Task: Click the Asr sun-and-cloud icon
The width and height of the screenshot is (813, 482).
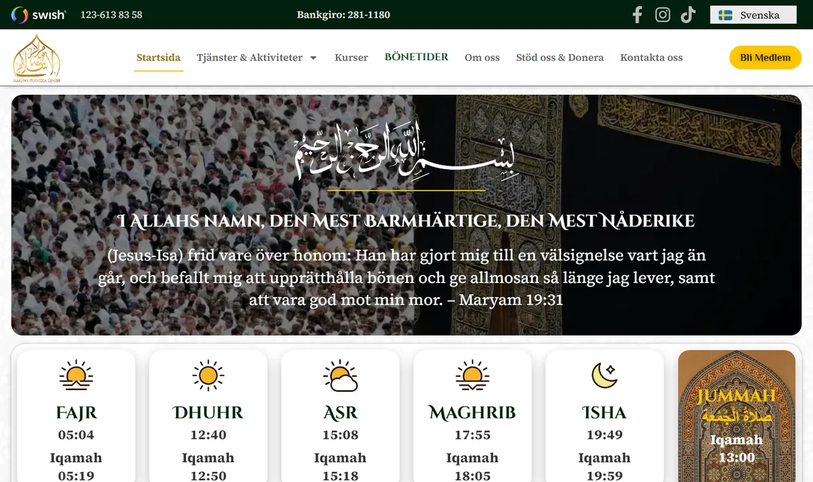Action: point(340,376)
